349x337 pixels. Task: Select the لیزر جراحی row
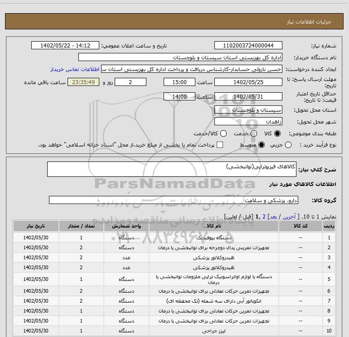pyautogui.click(x=174, y=331)
